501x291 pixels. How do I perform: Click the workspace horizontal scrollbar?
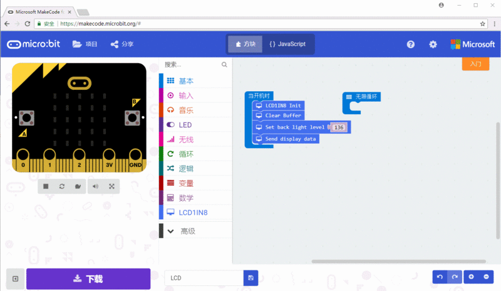point(399,262)
